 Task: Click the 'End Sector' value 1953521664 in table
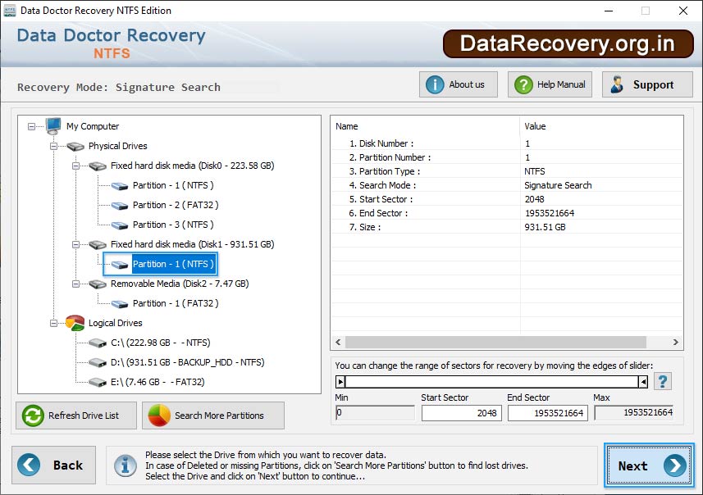550,213
